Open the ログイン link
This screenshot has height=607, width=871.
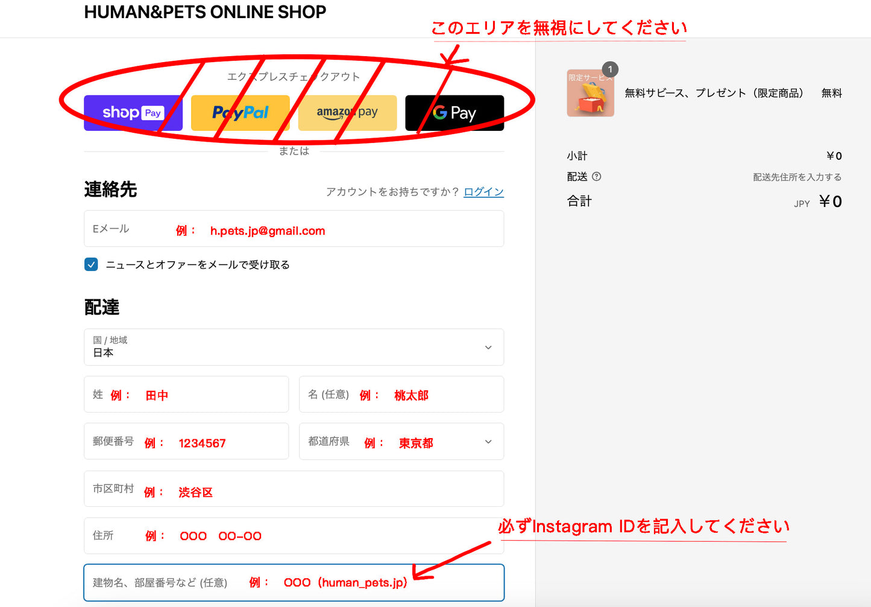click(483, 192)
